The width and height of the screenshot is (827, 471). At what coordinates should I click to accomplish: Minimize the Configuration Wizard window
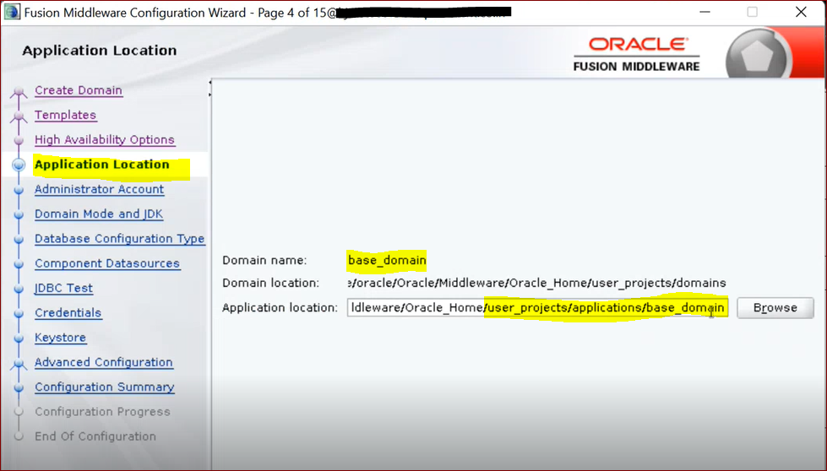(705, 12)
